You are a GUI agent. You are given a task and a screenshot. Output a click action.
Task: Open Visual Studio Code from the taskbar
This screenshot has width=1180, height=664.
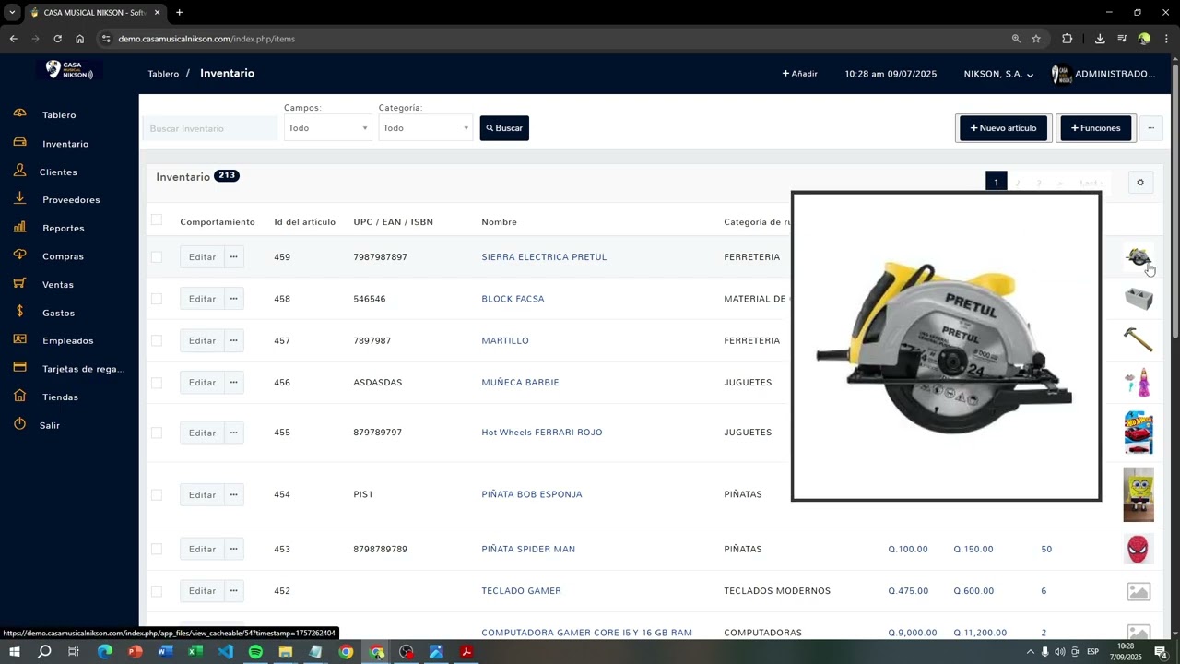(x=226, y=652)
